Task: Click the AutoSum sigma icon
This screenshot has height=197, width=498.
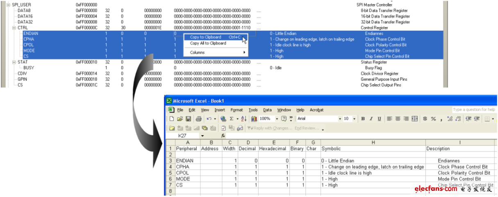Action: [231, 119]
